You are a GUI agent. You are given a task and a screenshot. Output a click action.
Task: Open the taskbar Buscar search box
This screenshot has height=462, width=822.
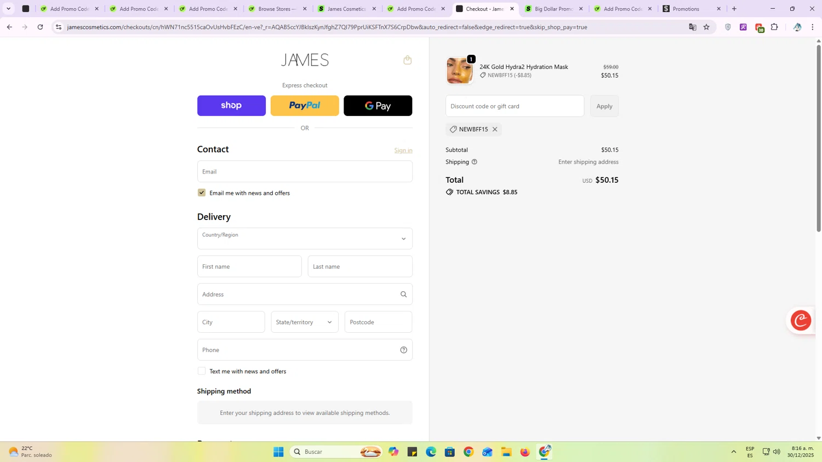click(335, 452)
